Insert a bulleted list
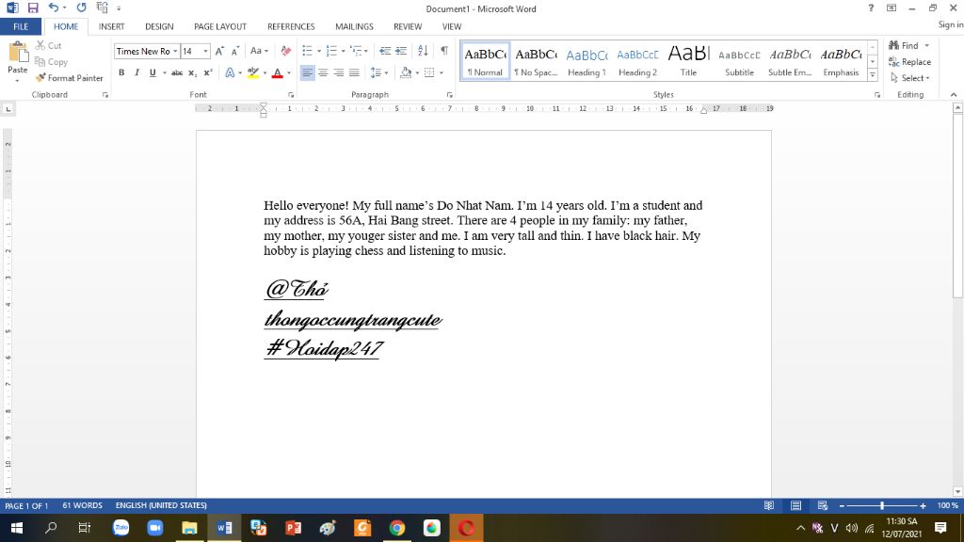The width and height of the screenshot is (964, 542). [x=308, y=51]
